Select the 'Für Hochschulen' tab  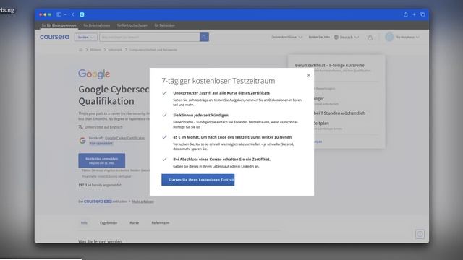point(132,25)
